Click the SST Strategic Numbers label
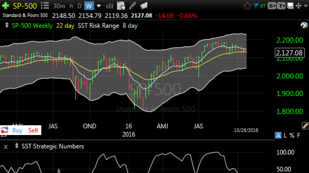The width and height of the screenshot is (309, 173). click(x=53, y=146)
